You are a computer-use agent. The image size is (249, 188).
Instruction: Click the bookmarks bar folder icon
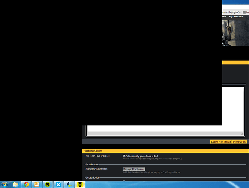[244, 12]
